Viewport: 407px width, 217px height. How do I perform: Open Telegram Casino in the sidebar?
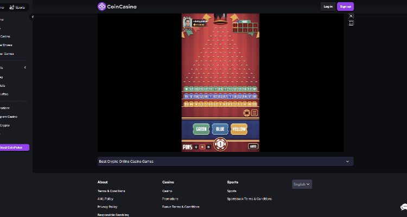point(9,117)
